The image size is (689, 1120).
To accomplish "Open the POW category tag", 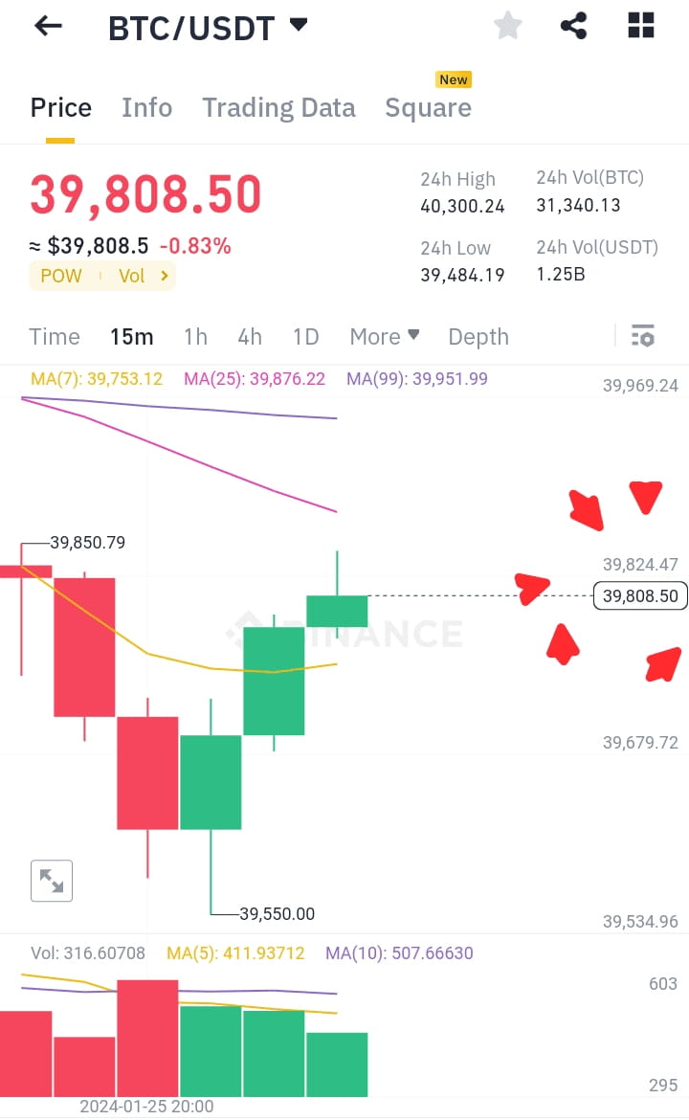I will pyautogui.click(x=60, y=276).
